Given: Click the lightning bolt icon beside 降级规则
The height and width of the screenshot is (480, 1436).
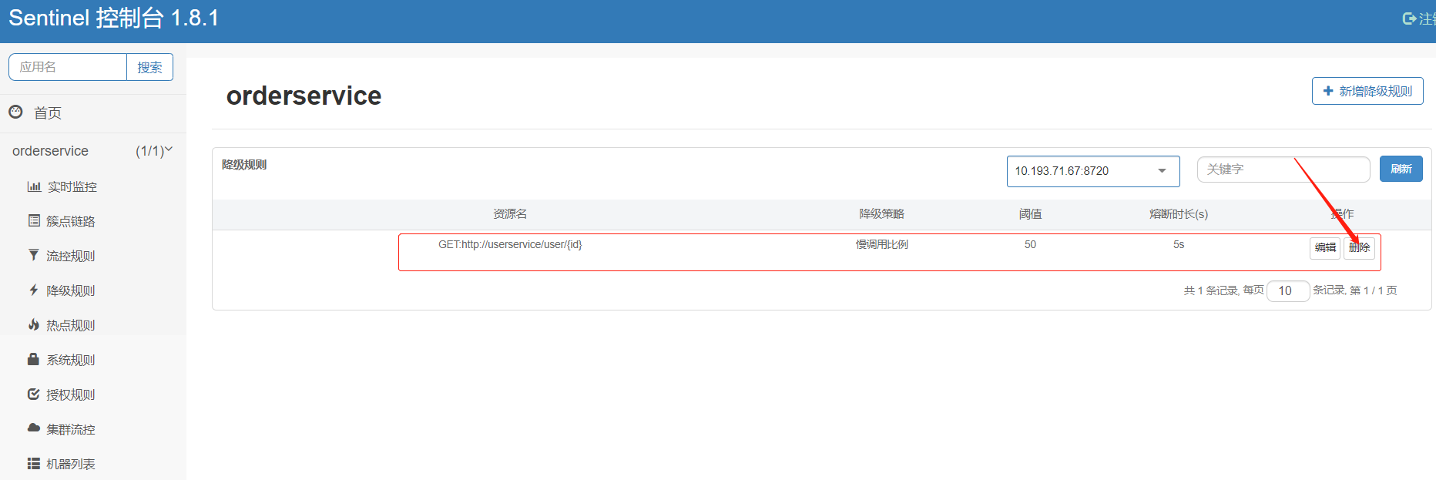Looking at the screenshot, I should pos(33,290).
